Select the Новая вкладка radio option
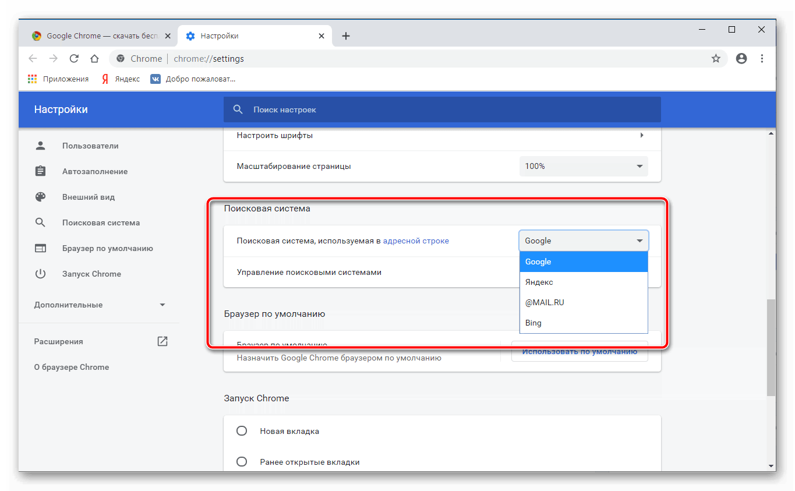Screen dimensions: 795x491 tap(242, 431)
